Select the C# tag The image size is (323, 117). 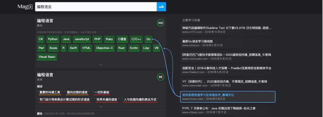pos(41,39)
